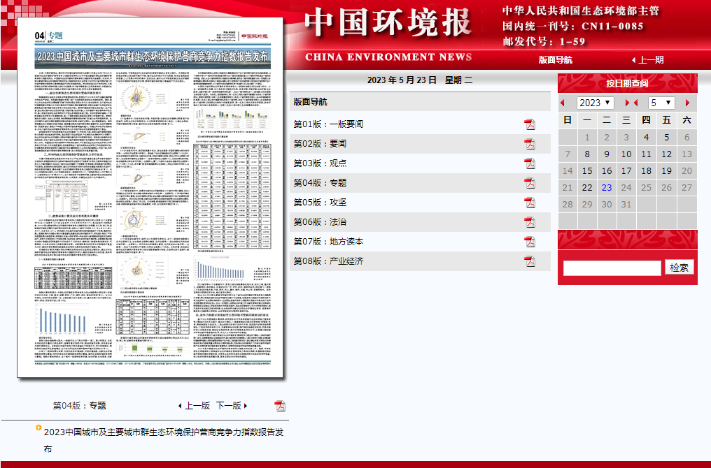Open PDF icon for 第03版 观点
The width and height of the screenshot is (711, 468).
530,163
